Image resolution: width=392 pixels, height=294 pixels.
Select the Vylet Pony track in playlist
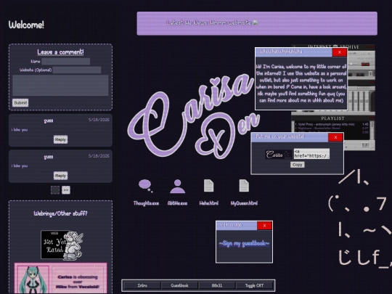(x=331, y=124)
